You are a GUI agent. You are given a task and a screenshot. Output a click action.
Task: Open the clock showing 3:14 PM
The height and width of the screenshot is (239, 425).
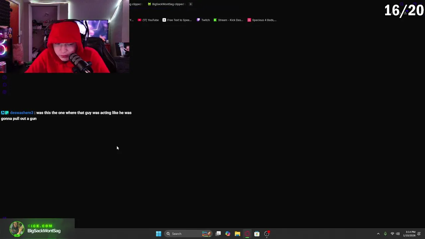(x=409, y=234)
